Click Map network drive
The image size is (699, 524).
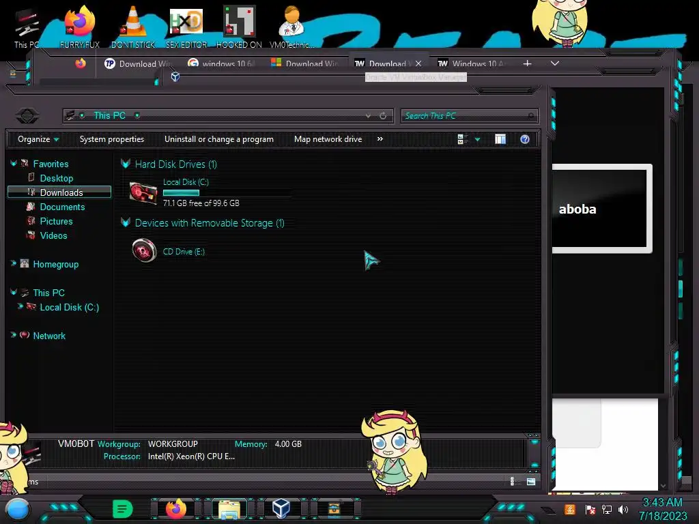pyautogui.click(x=328, y=139)
